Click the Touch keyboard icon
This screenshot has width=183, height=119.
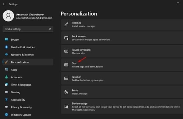(x=66, y=51)
